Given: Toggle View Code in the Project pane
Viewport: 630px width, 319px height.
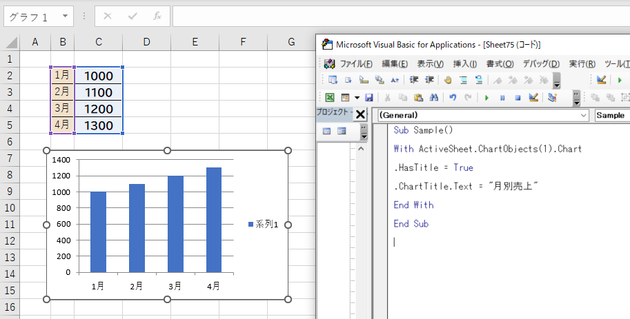Looking at the screenshot, I should coord(327,131).
